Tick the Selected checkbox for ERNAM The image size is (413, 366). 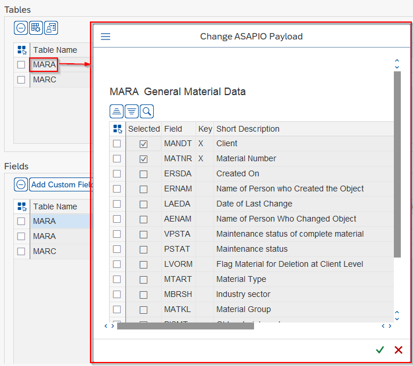[143, 189]
